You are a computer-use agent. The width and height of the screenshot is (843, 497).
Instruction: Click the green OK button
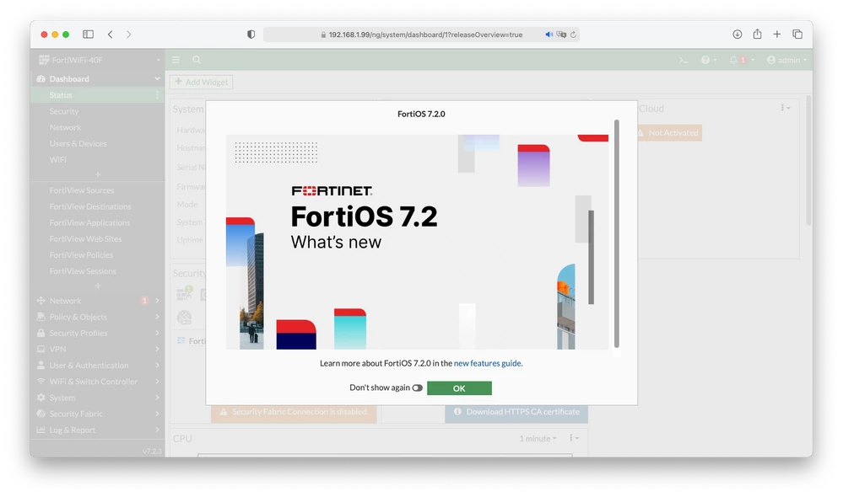click(459, 388)
